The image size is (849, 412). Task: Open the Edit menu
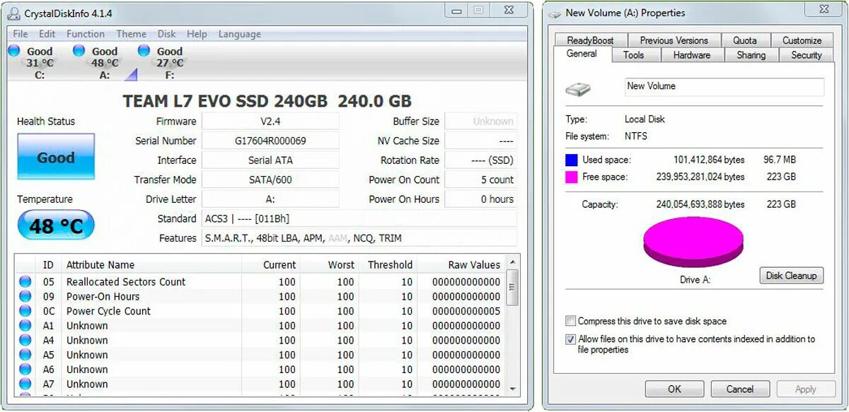click(x=47, y=34)
